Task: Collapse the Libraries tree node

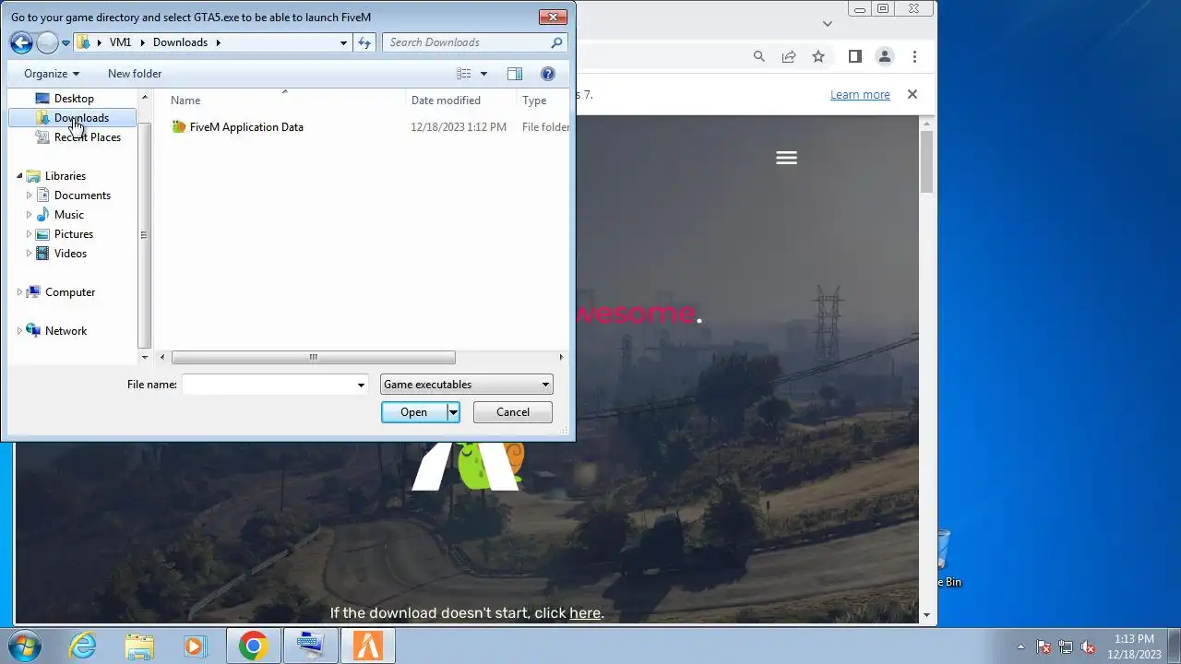Action: pyautogui.click(x=19, y=176)
